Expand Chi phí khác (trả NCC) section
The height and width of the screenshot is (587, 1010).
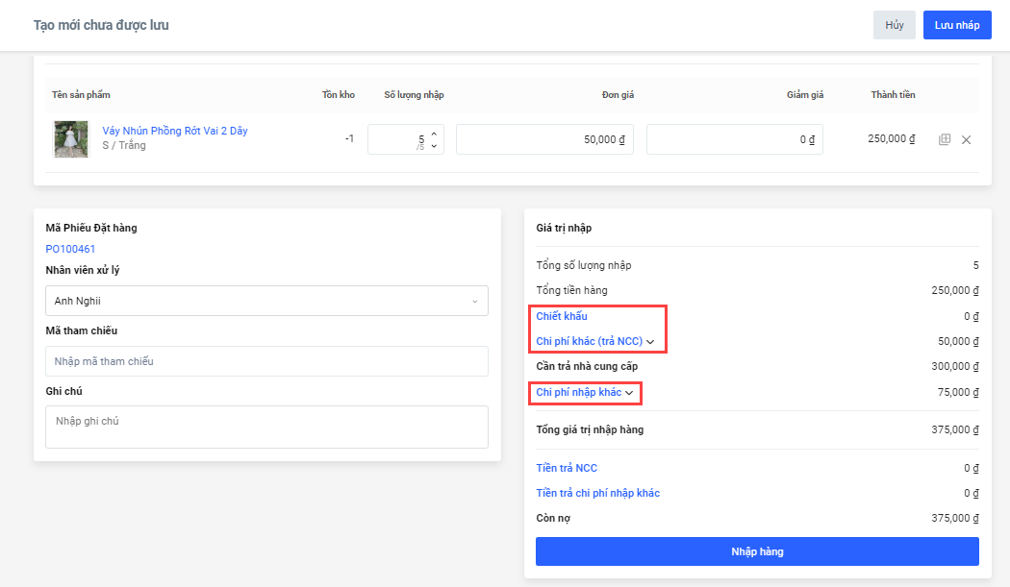(594, 341)
